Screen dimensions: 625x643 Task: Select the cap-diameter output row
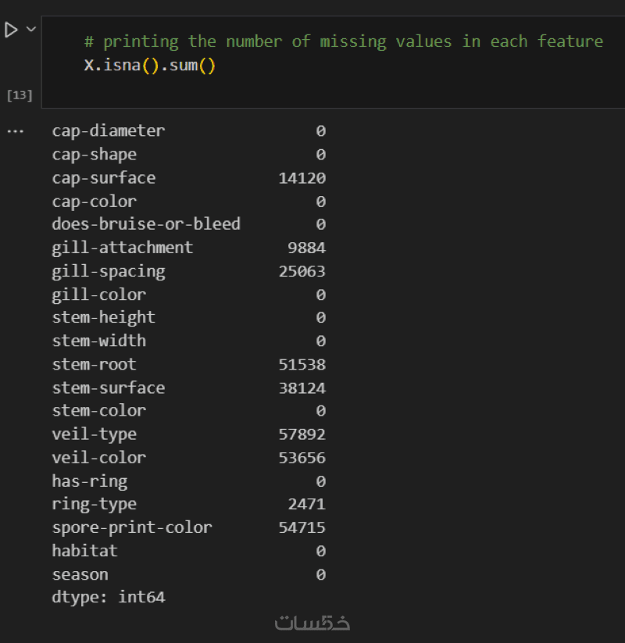(109, 131)
